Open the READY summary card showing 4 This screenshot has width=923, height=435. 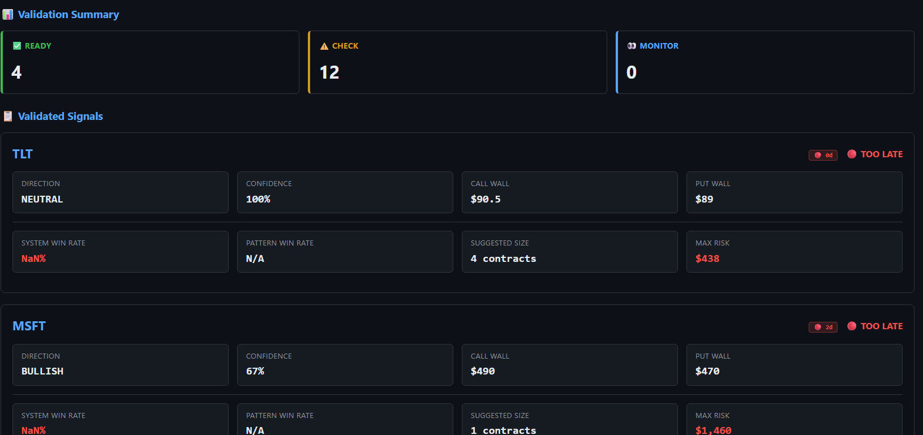pos(150,62)
